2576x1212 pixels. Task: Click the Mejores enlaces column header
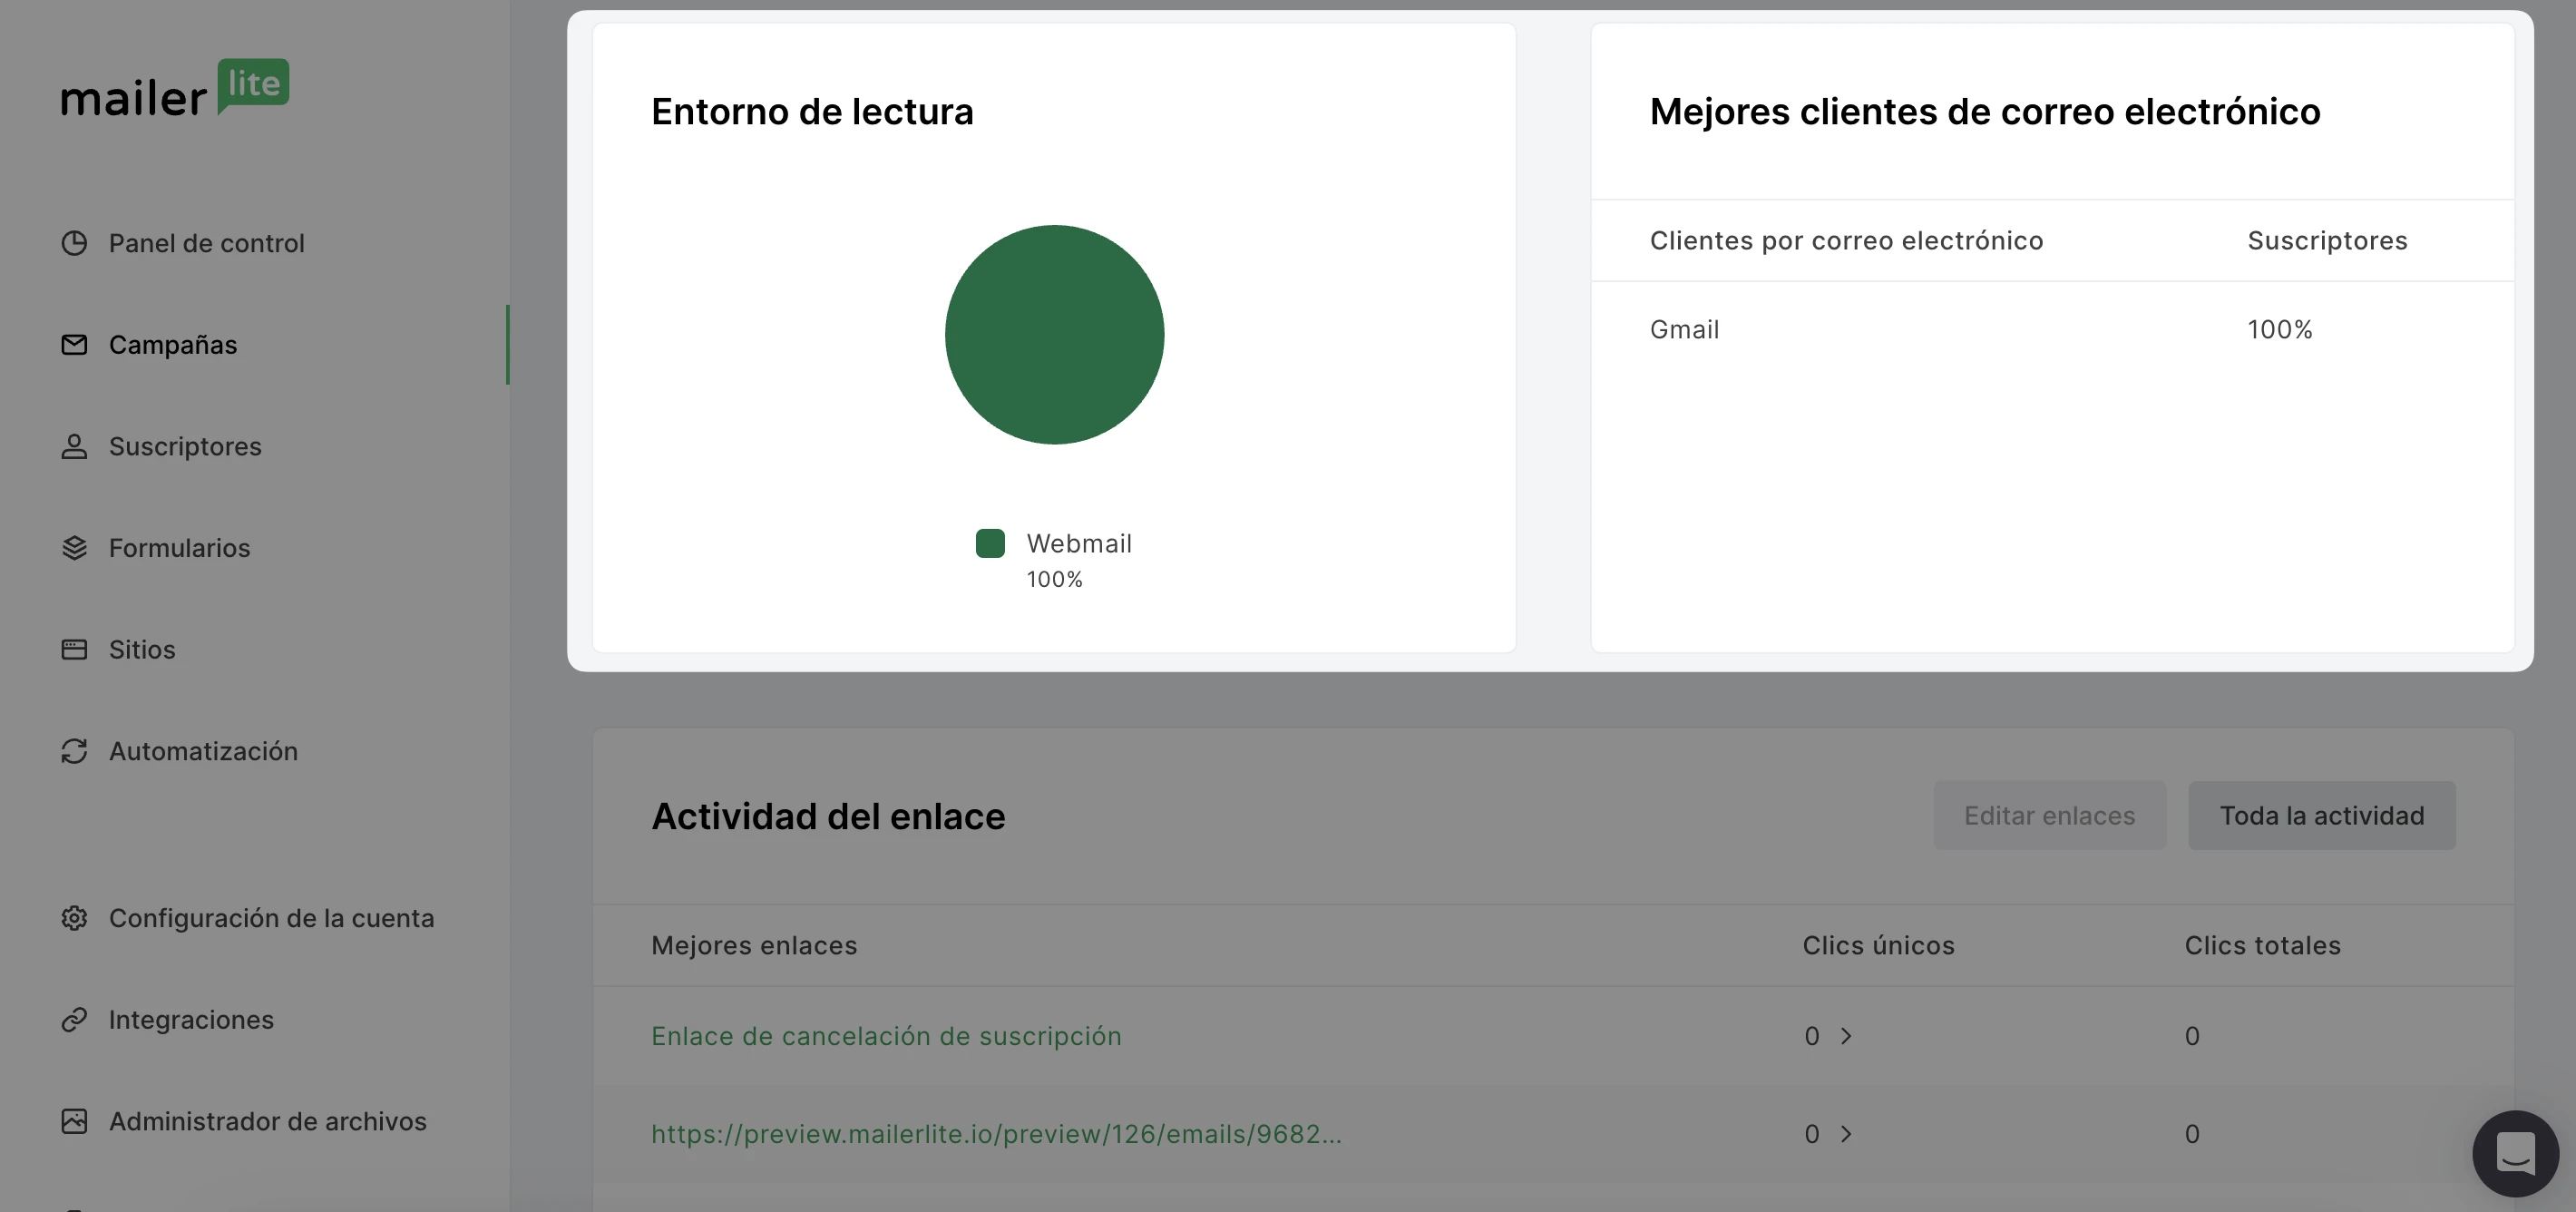click(754, 946)
